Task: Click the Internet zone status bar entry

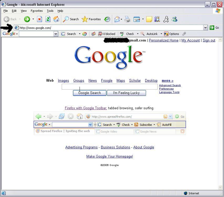Action: 191,193
